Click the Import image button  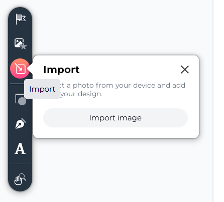click(x=116, y=118)
